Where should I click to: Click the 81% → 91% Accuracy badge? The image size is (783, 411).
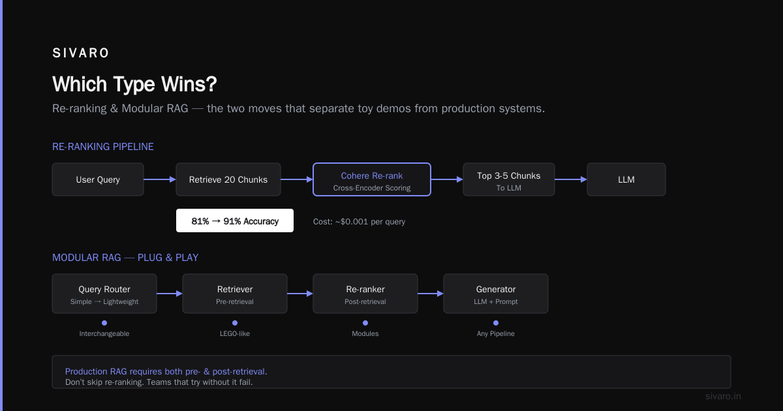[x=235, y=221]
